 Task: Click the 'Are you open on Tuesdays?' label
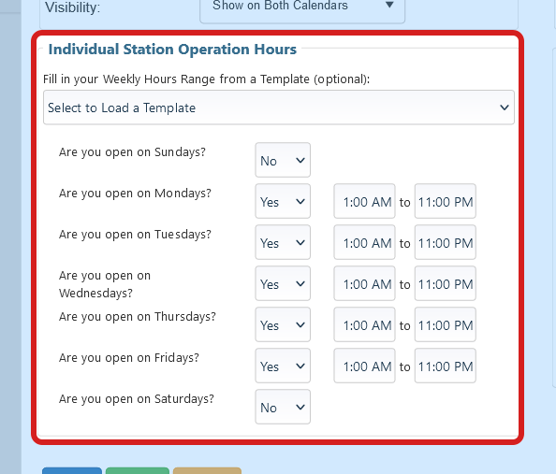coord(135,235)
